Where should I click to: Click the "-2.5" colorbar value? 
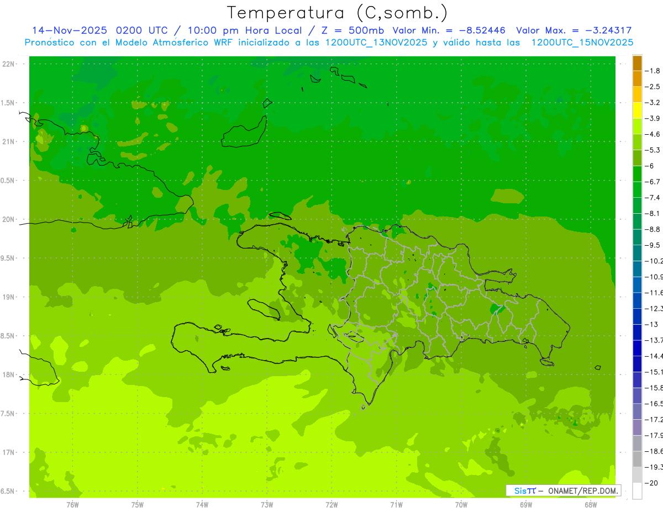pyautogui.click(x=653, y=87)
